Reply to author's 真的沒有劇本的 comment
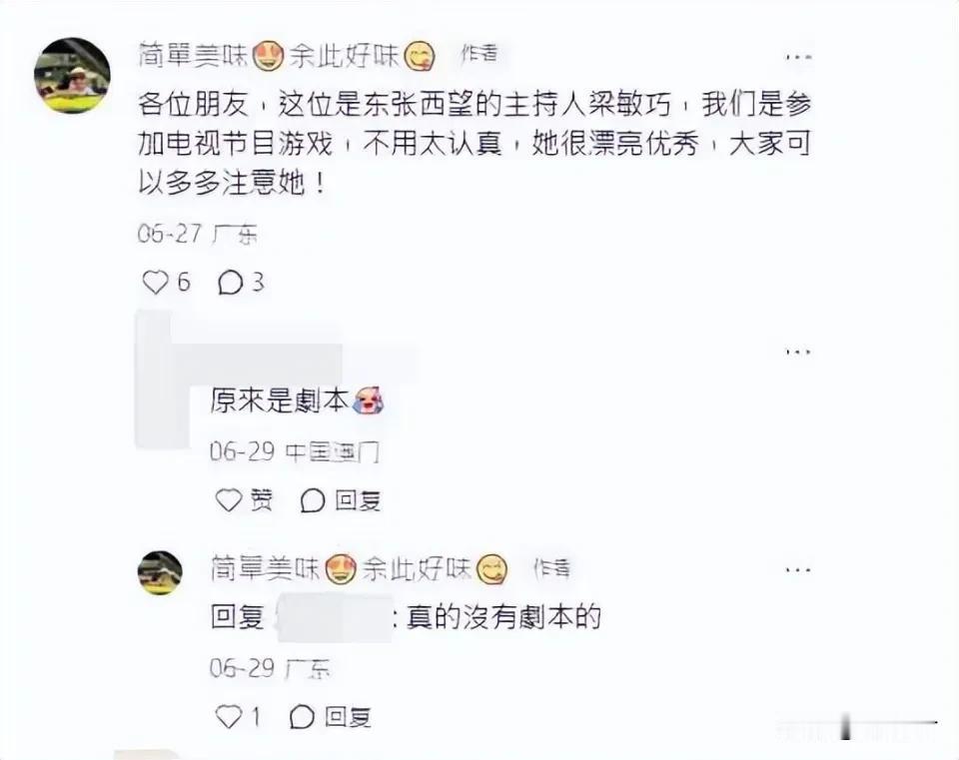 [x=331, y=716]
